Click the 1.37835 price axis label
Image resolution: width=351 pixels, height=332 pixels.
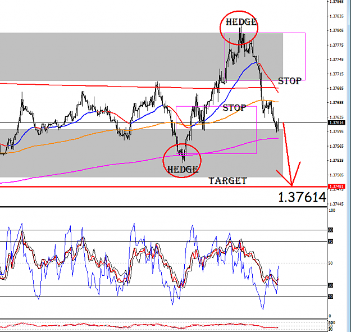pos(336,16)
